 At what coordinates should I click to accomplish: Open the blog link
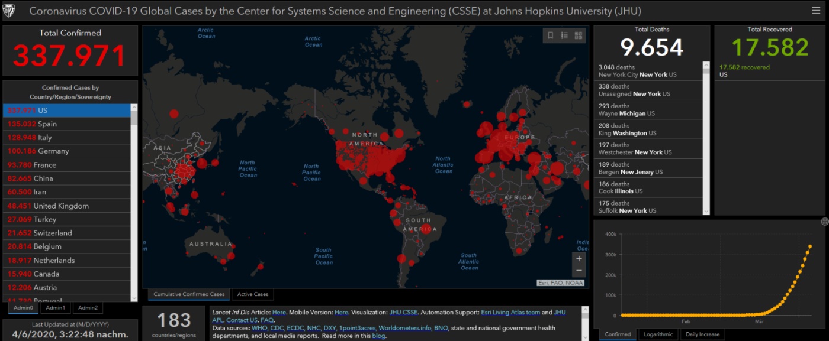point(378,336)
